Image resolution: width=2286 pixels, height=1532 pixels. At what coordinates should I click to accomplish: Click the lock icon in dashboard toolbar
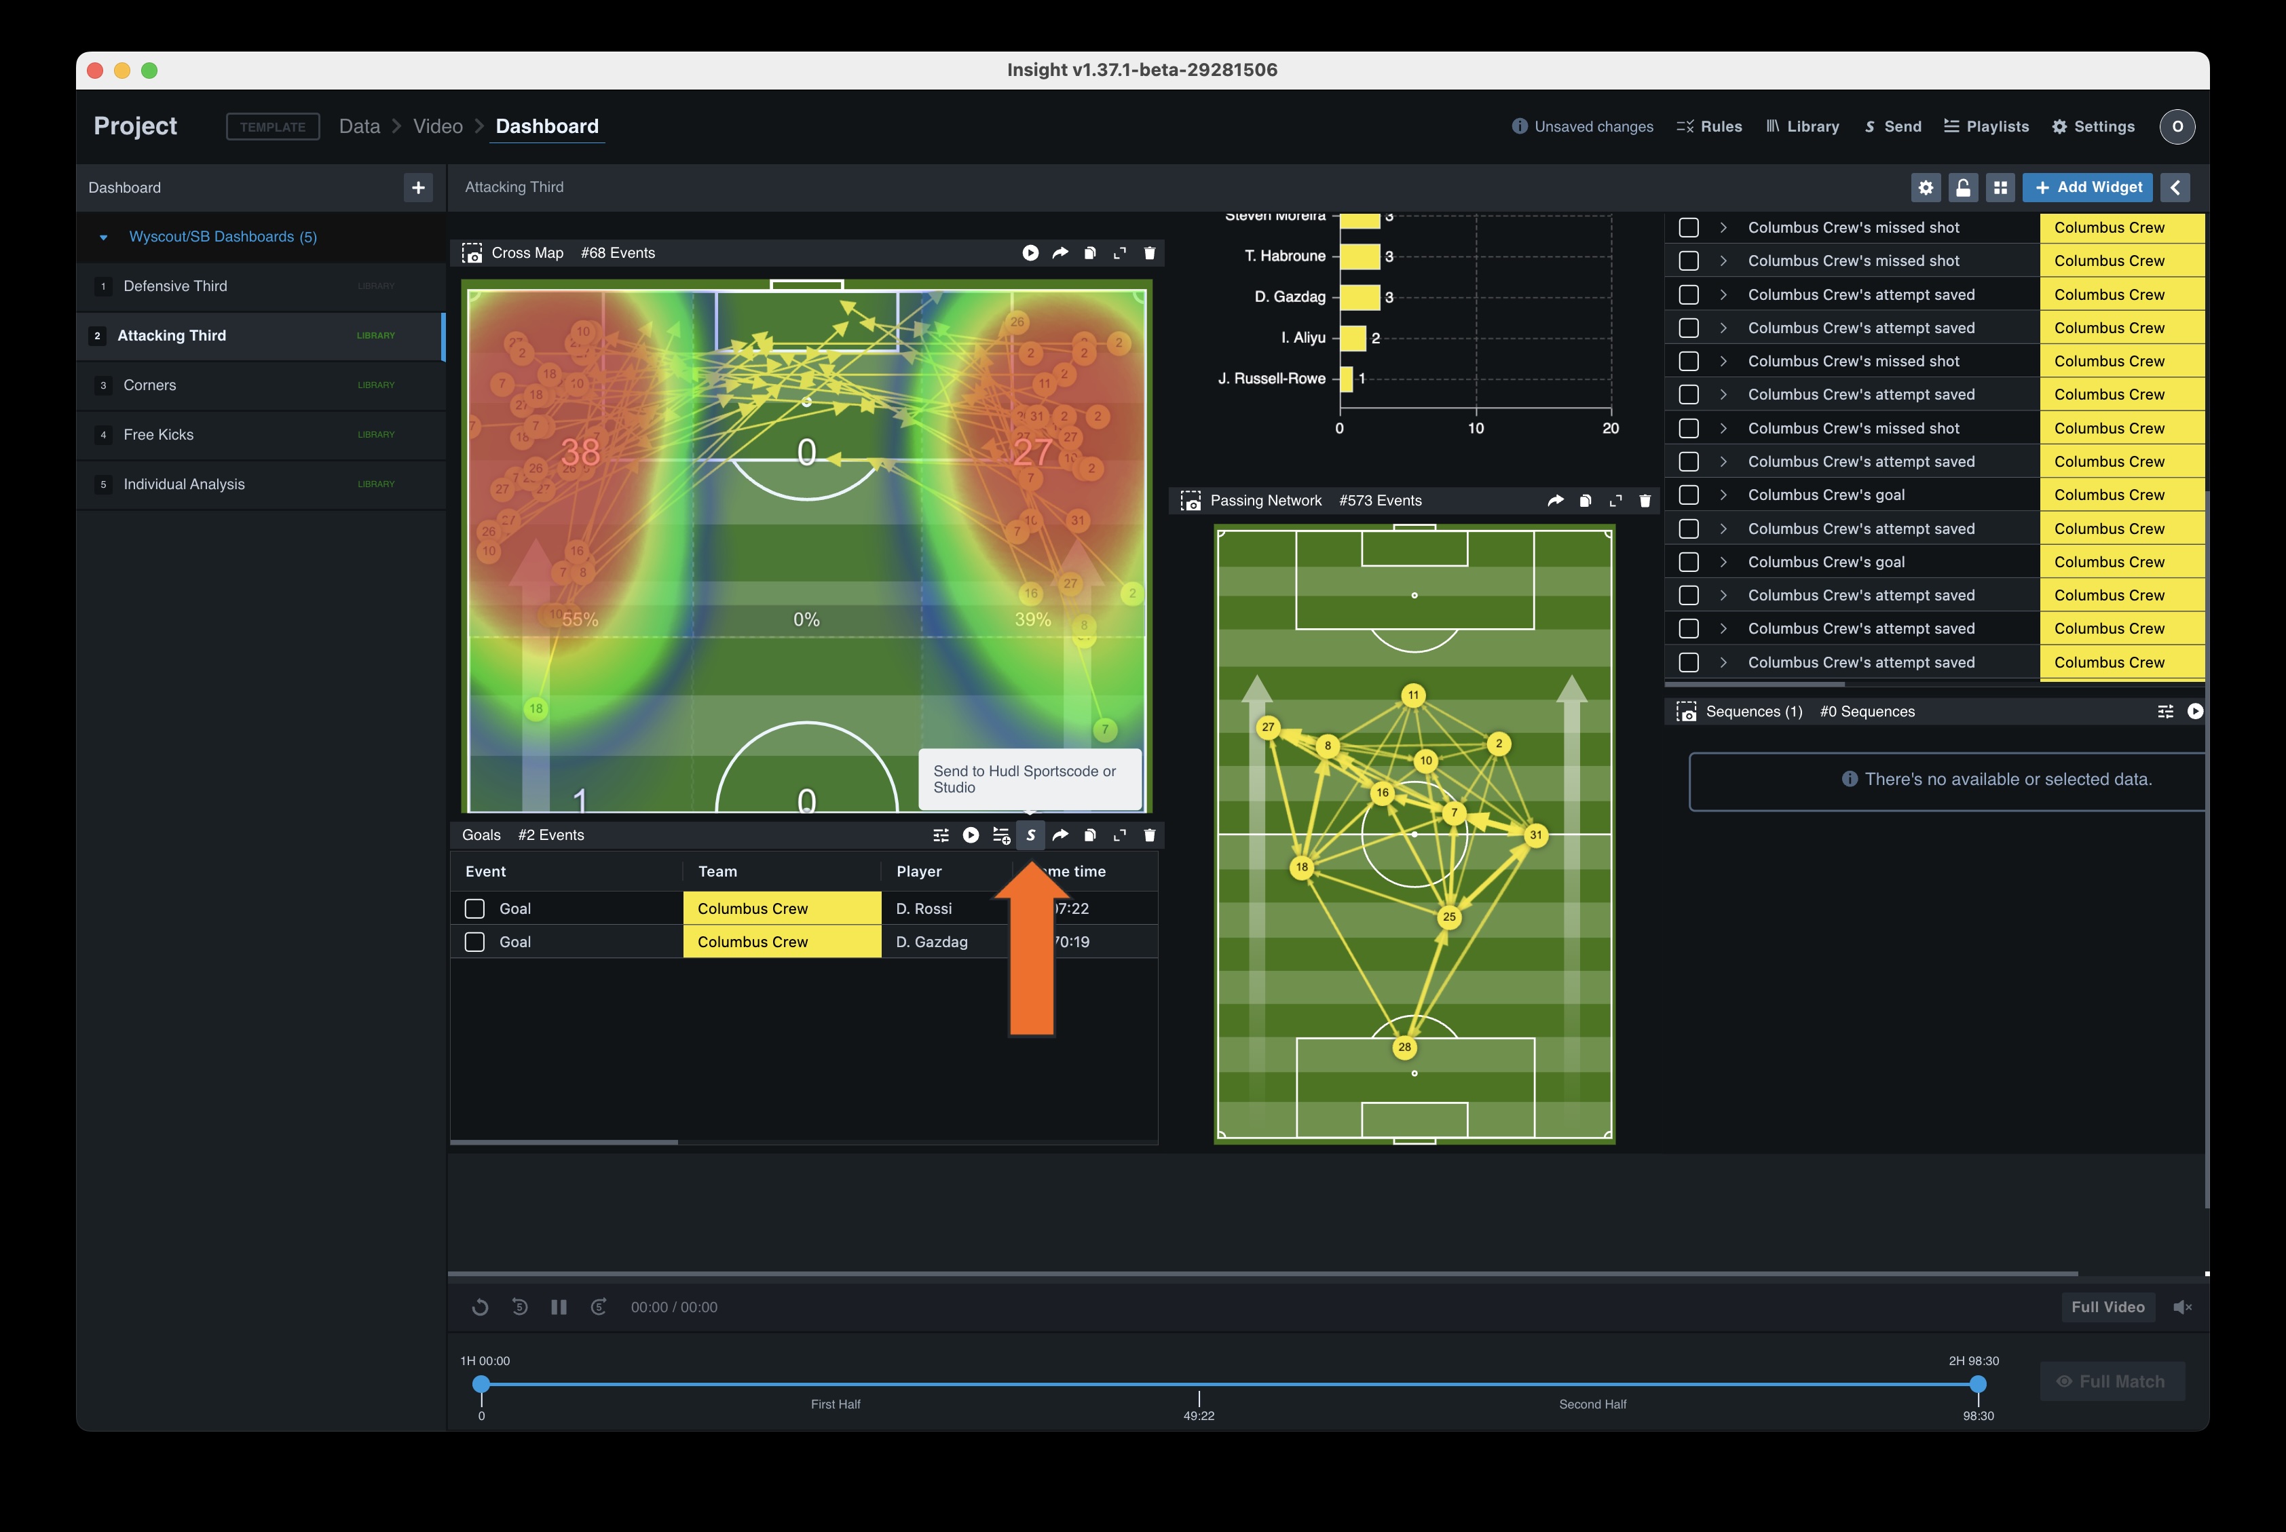[x=1962, y=187]
